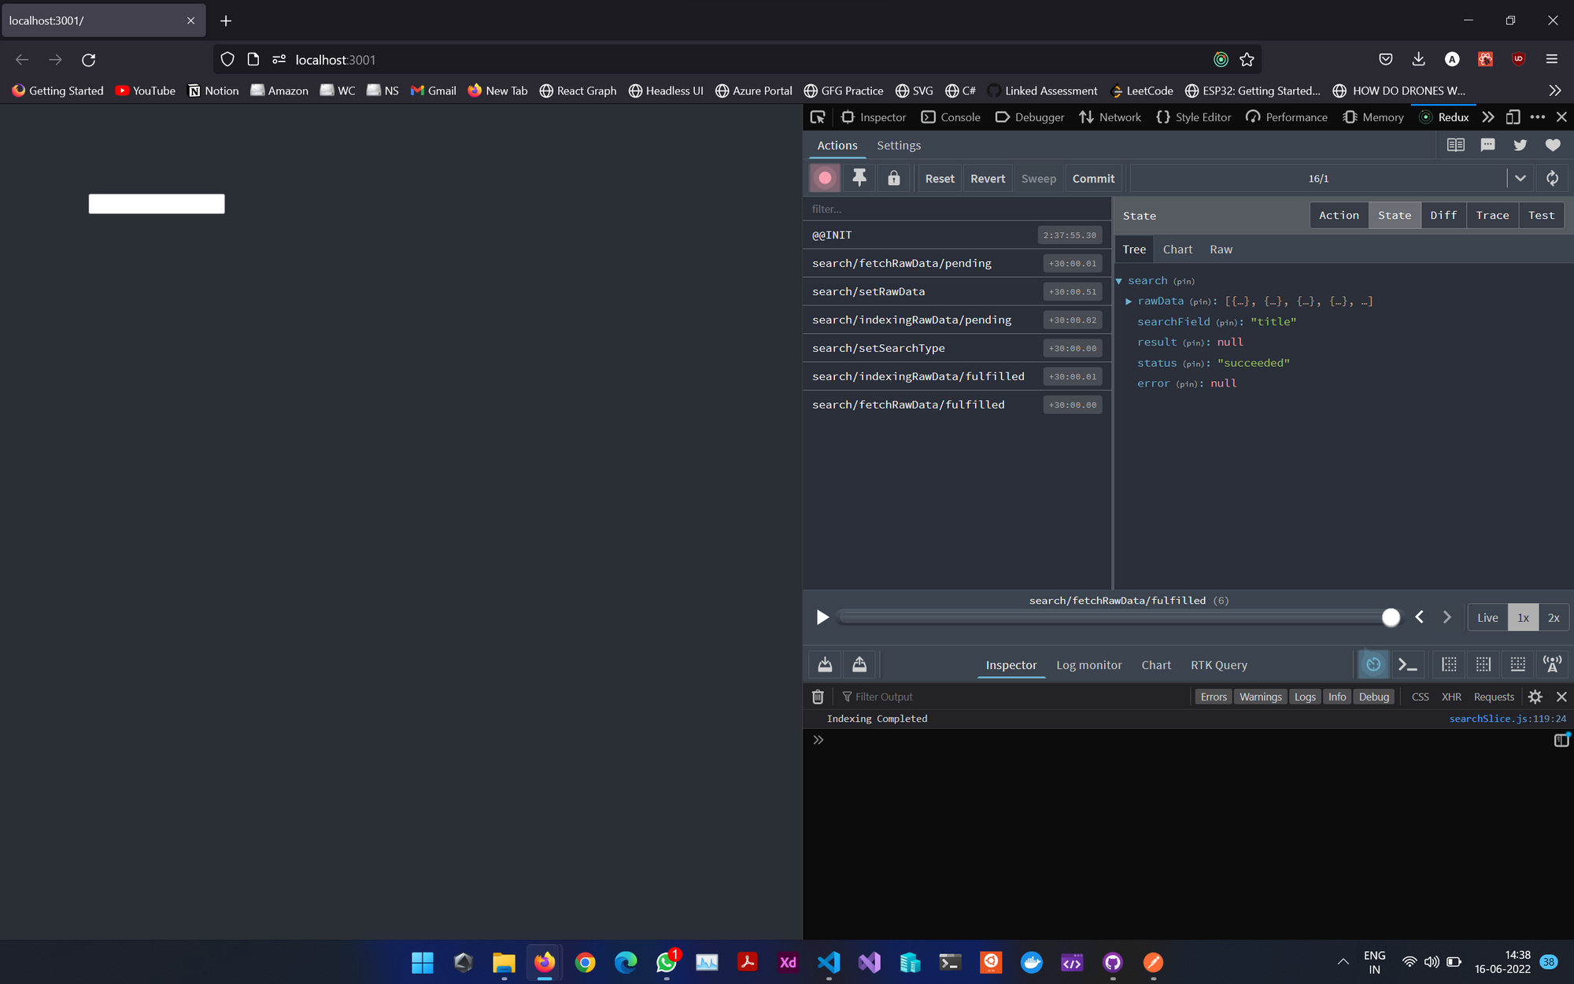This screenshot has height=984, width=1574.
Task: Click the play button on action slider
Action: pos(822,617)
